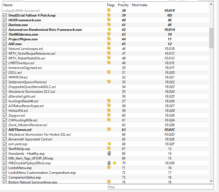The height and width of the screenshot is (192, 219).
Task: Click the archive flag icon for DDLL.esl
Action: [109, 72]
